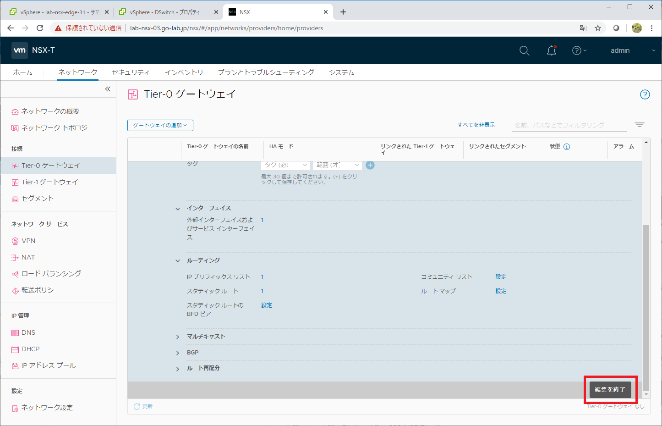Open the 範囲 scope combo box
Image resolution: width=662 pixels, height=426 pixels.
(337, 165)
